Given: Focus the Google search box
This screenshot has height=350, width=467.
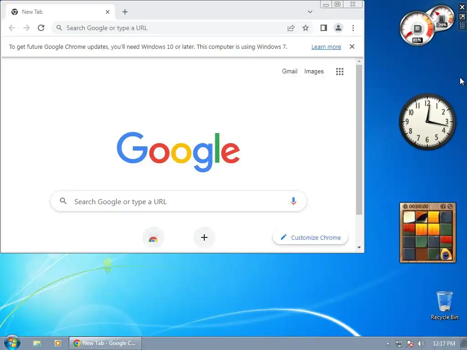Looking at the screenshot, I should point(179,201).
